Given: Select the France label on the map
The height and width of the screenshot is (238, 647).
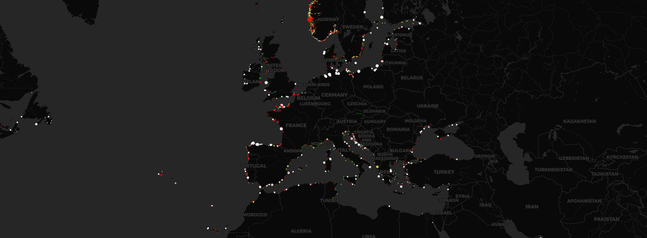Looking at the screenshot, I should [x=296, y=125].
